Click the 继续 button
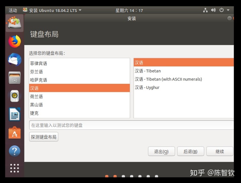 pyautogui.click(x=220, y=151)
